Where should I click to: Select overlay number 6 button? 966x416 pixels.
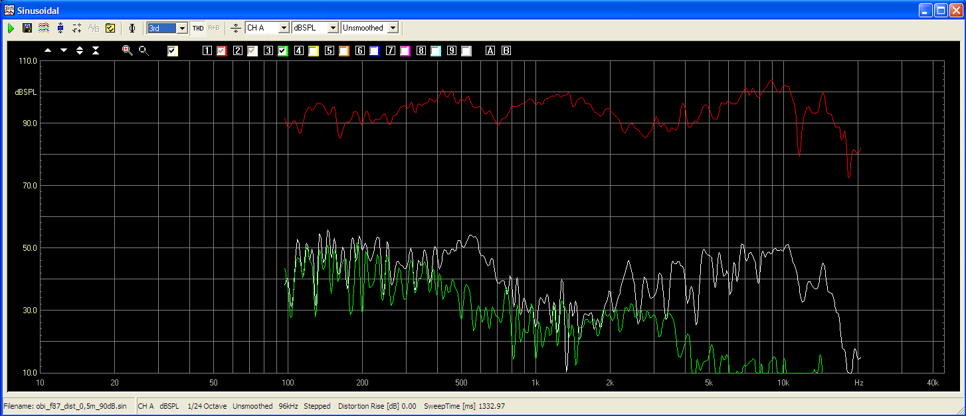360,51
